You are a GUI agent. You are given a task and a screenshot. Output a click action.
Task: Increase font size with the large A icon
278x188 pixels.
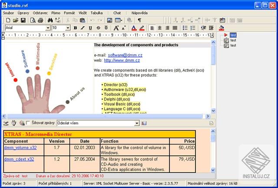[116, 28]
